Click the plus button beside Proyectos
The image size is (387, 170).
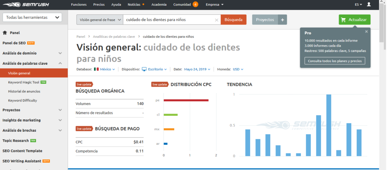pyautogui.click(x=282, y=20)
